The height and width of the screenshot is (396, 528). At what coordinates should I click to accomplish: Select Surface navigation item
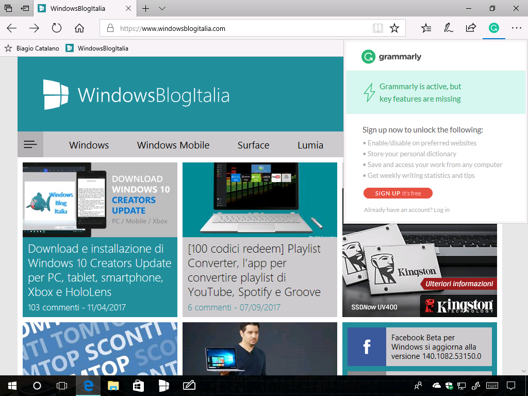click(253, 145)
